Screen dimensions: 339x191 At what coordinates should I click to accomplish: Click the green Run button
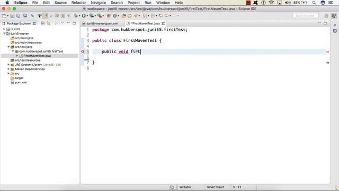pos(84,15)
